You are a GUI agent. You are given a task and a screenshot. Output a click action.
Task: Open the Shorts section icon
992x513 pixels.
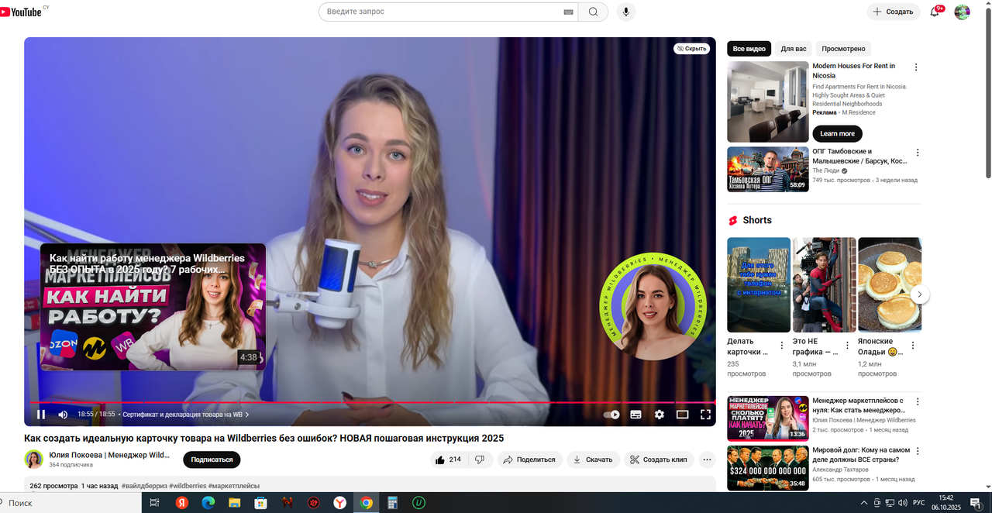[x=732, y=220]
